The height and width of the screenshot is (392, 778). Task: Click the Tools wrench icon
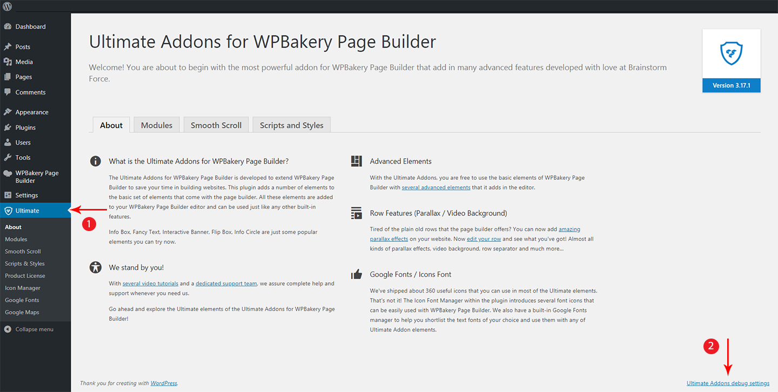point(8,158)
